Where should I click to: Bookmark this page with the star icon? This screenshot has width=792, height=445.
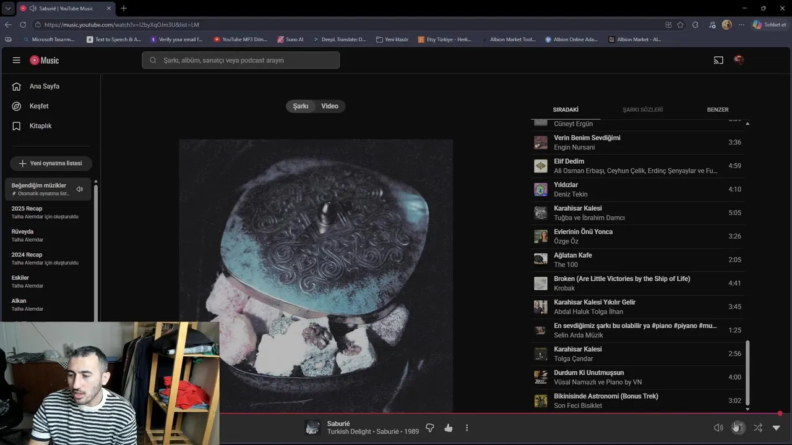coord(681,25)
